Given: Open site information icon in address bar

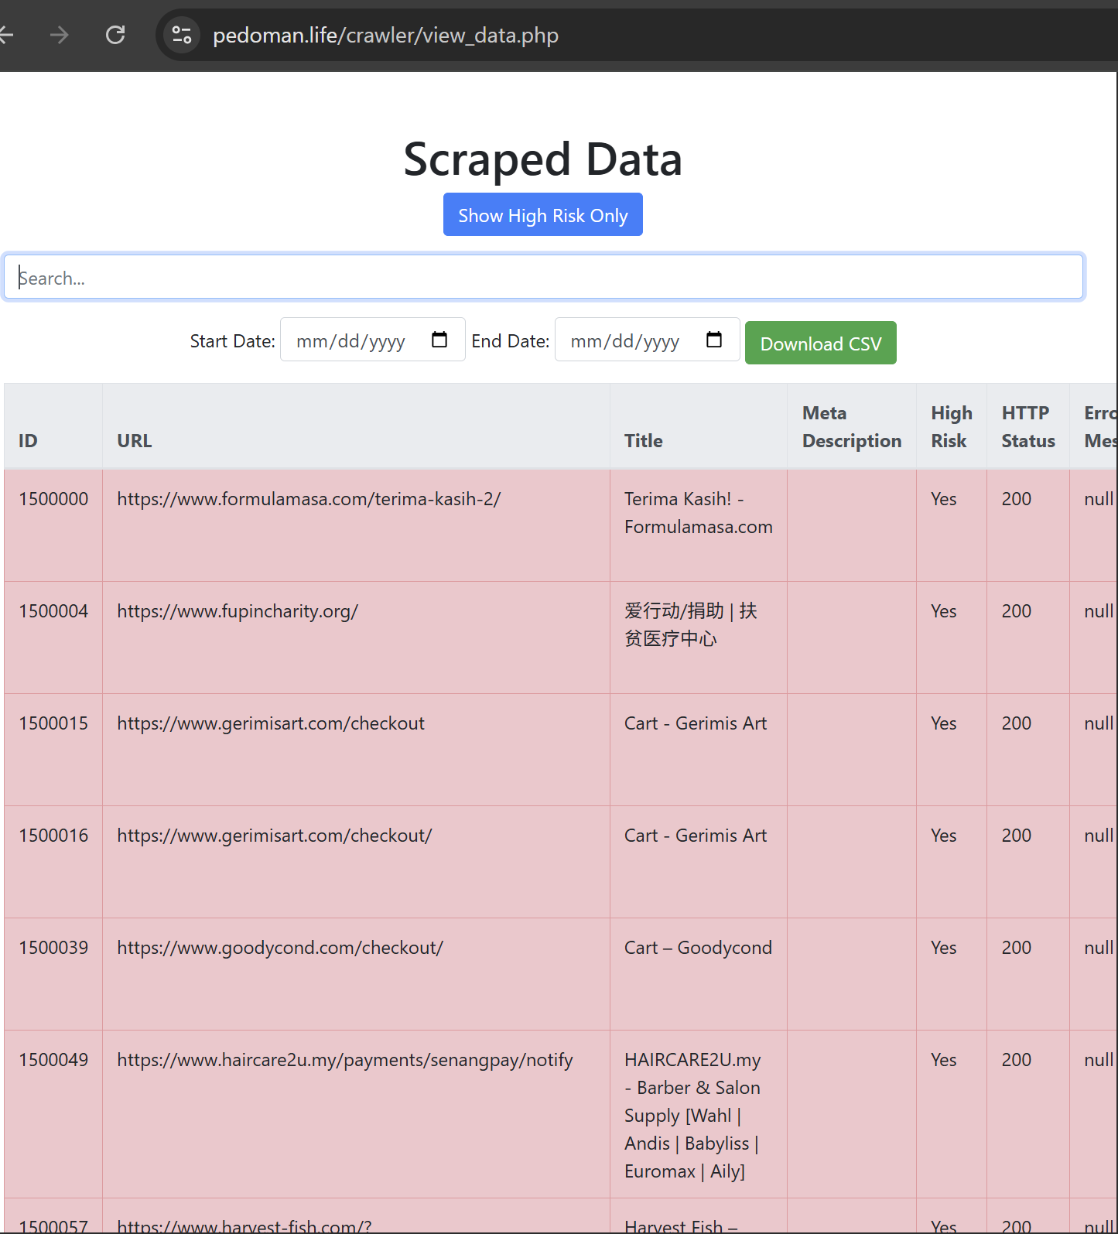Looking at the screenshot, I should click(182, 35).
